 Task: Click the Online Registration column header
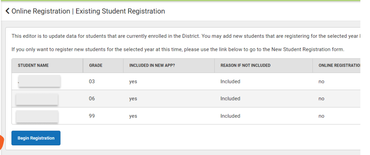point(339,66)
